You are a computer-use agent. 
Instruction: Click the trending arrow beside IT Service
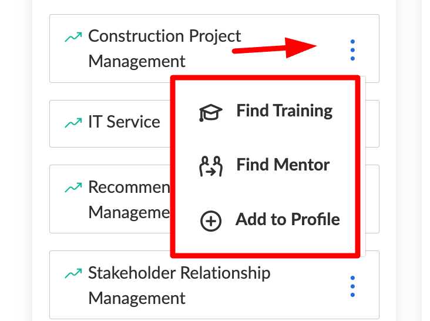[73, 123]
